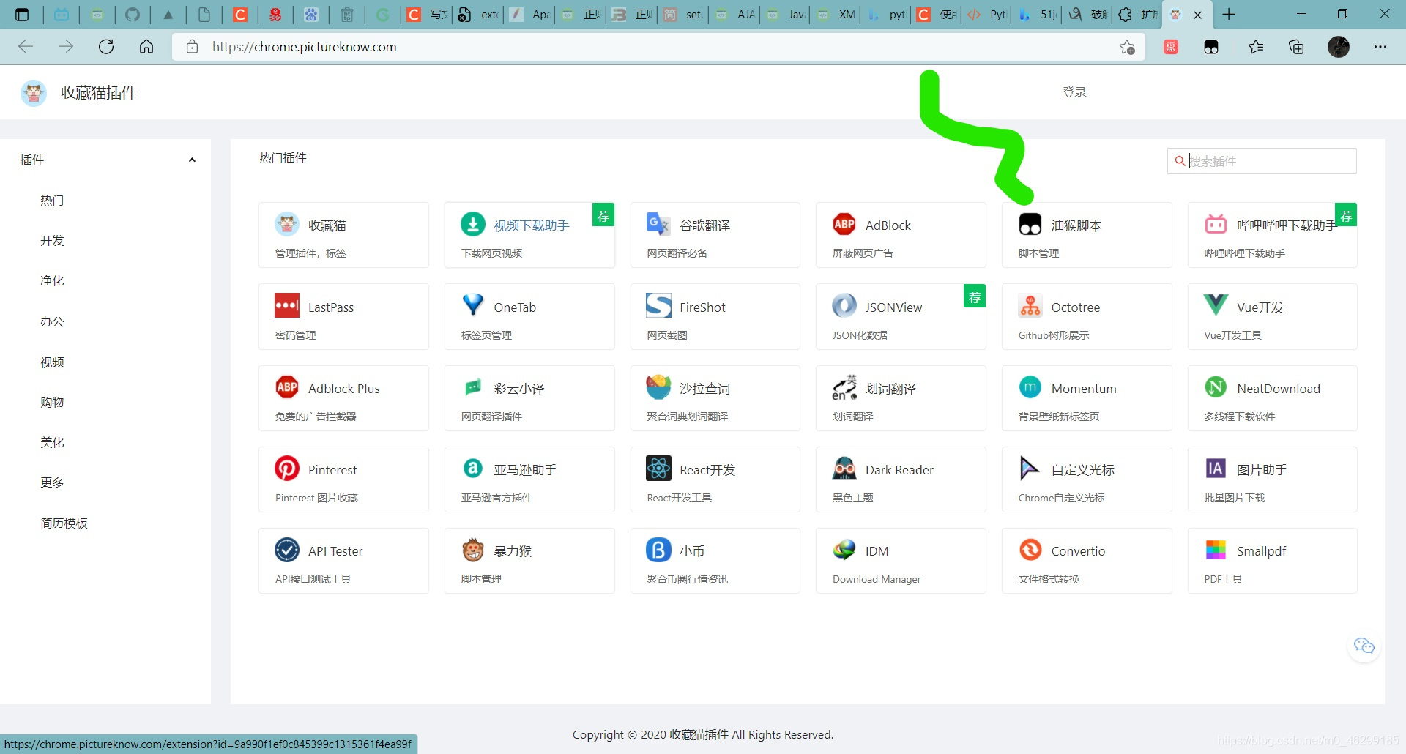1406x754 pixels.
Task: Click the 哔哩哔哩下载助手 pink TV icon
Action: pyautogui.click(x=1216, y=225)
